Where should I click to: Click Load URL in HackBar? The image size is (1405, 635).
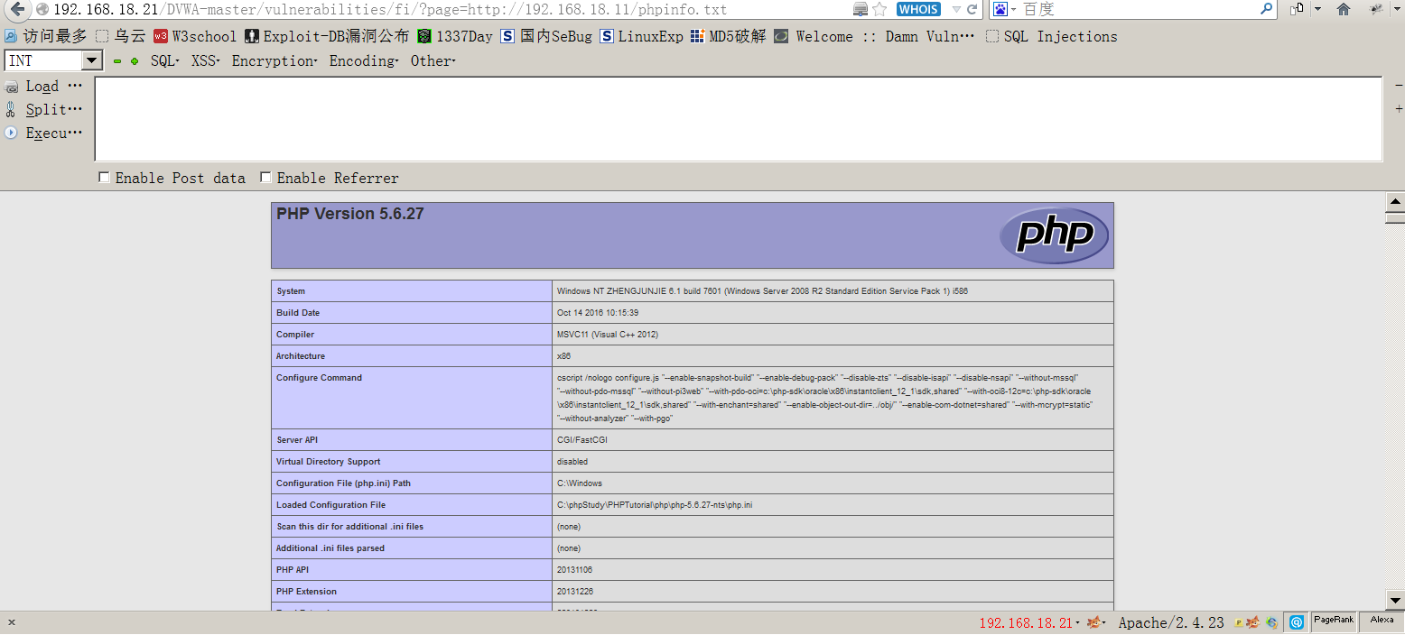pyautogui.click(x=43, y=86)
